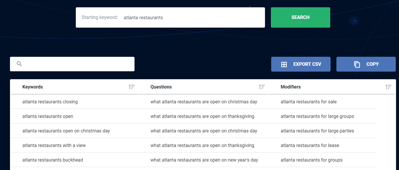This screenshot has height=170, width=399.
Task: Select the Questions column header
Action: [x=161, y=87]
